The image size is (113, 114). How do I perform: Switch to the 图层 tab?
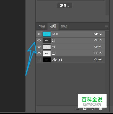pos(42,26)
